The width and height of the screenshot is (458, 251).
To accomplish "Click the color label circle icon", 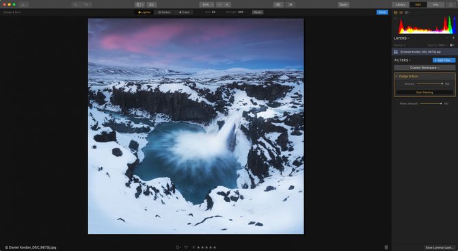I will point(178,248).
